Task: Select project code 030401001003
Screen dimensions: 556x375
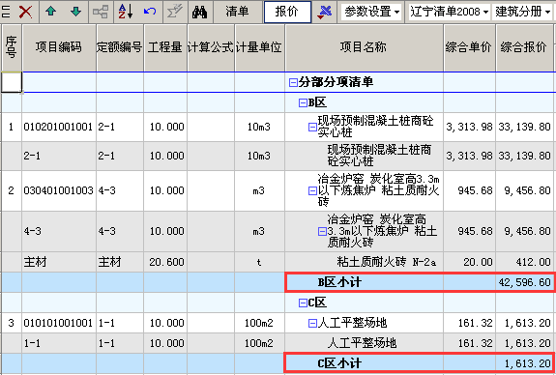Action: pos(59,191)
